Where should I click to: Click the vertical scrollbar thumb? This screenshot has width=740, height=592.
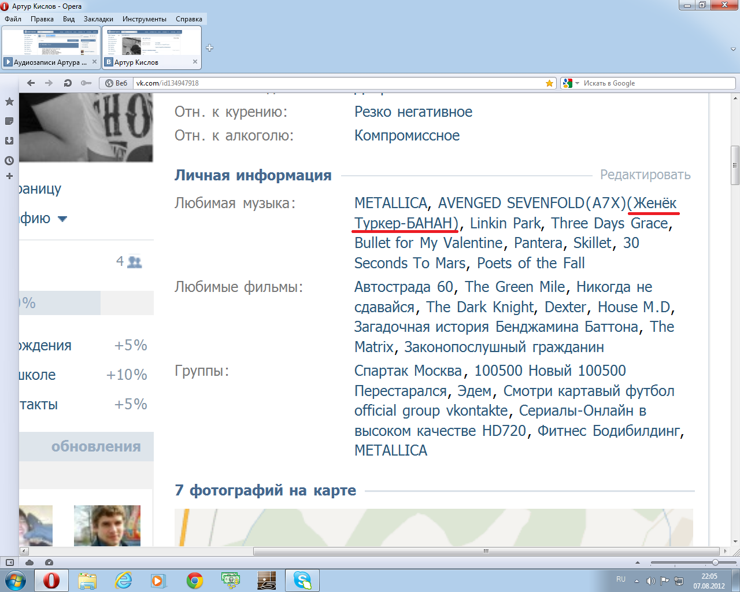pyautogui.click(x=735, y=165)
